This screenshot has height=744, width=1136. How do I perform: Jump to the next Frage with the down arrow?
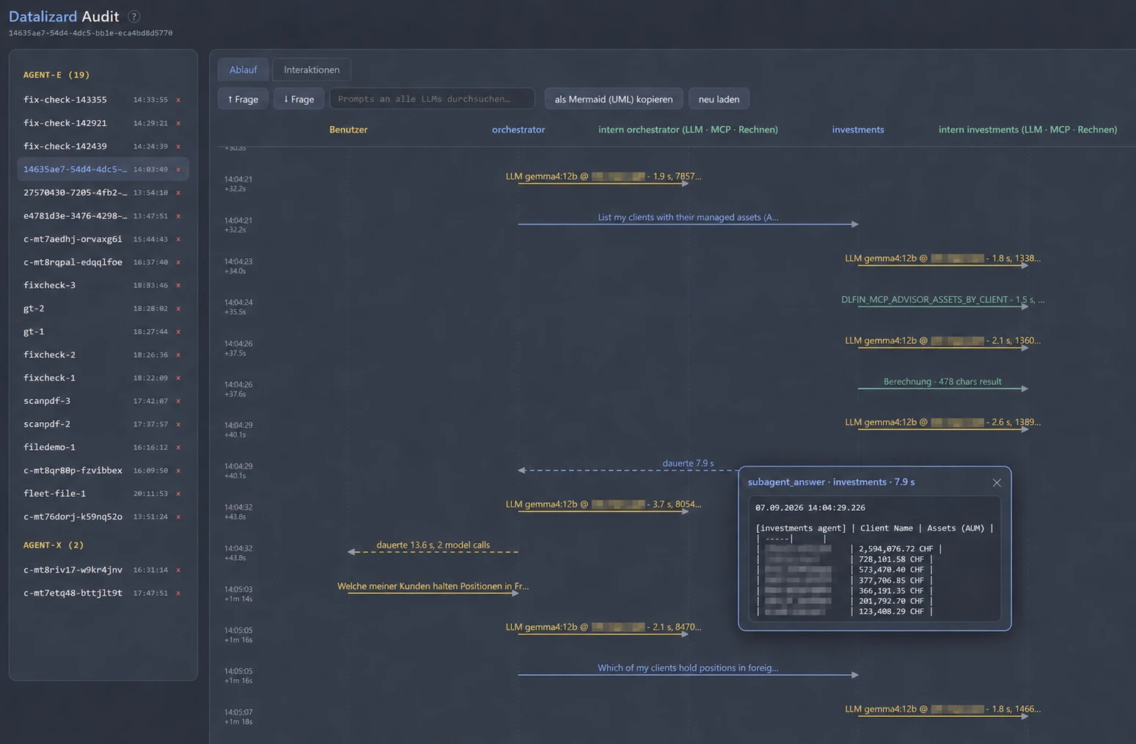click(x=298, y=99)
